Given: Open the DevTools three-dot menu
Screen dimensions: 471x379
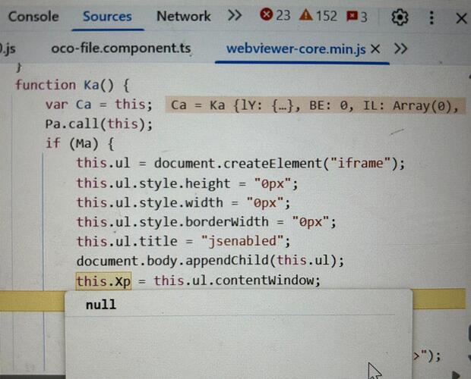Looking at the screenshot, I should pyautogui.click(x=431, y=17).
